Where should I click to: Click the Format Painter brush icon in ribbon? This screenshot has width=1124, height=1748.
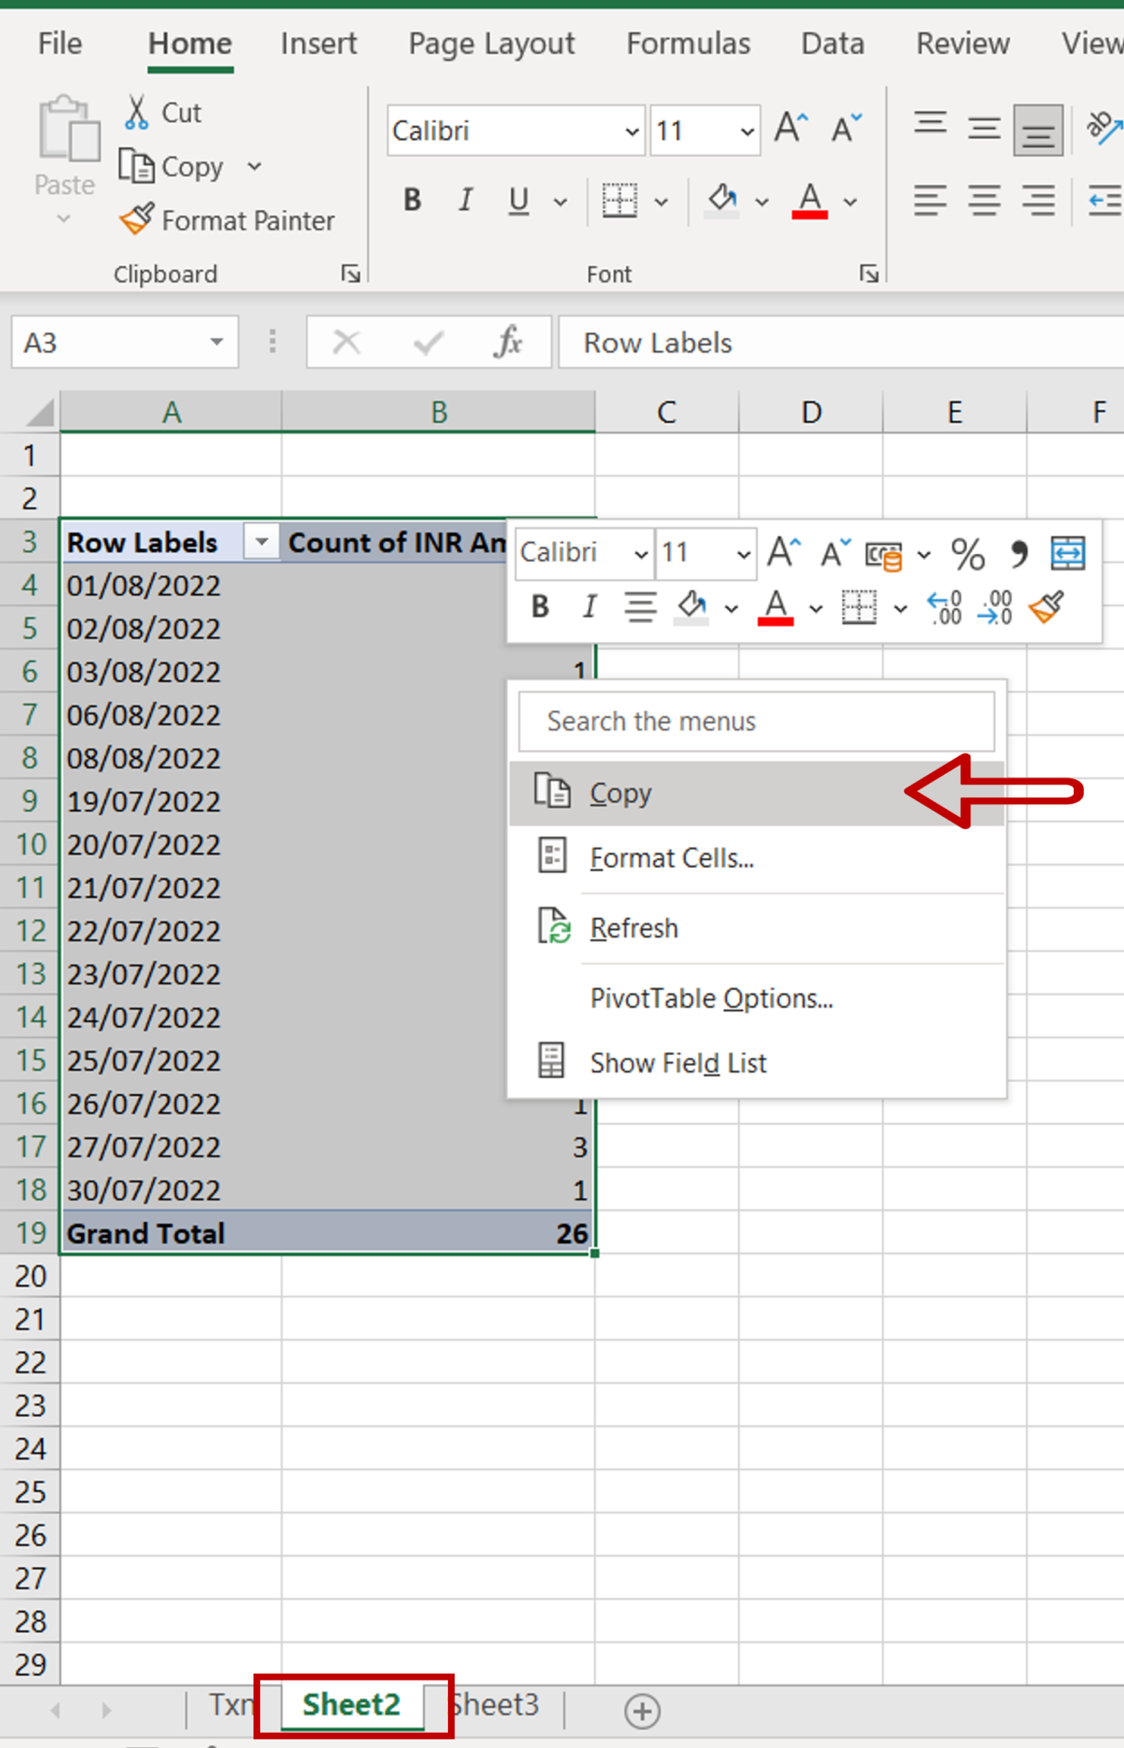click(x=137, y=219)
